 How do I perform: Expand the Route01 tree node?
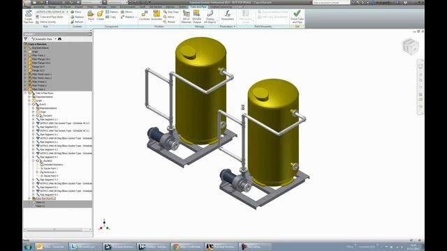(34, 116)
